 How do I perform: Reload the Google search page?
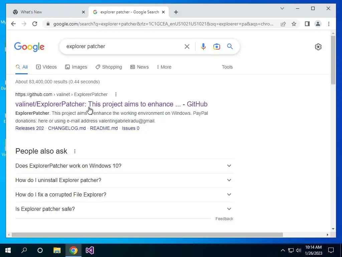(35, 24)
